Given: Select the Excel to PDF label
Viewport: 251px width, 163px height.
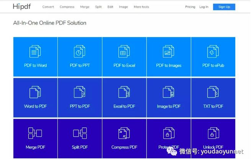Looking at the screenshot, I should tap(125, 106).
